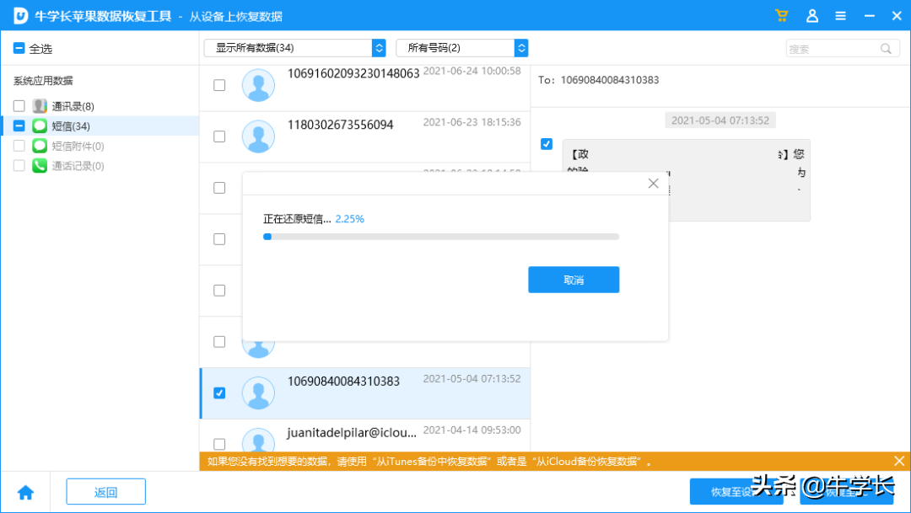Open the 显示所有数据(34) dropdown
The height and width of the screenshot is (513, 911).
pos(294,48)
